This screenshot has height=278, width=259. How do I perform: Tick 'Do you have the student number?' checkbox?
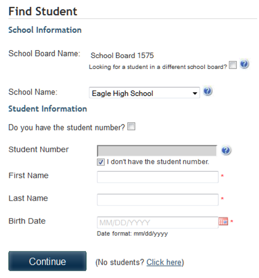point(131,127)
